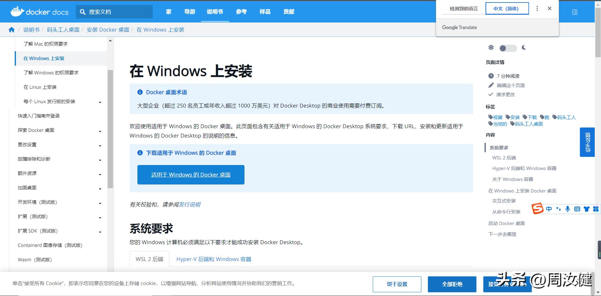Click the magnifier icon in the search bar
The image size is (601, 296).
click(x=83, y=12)
